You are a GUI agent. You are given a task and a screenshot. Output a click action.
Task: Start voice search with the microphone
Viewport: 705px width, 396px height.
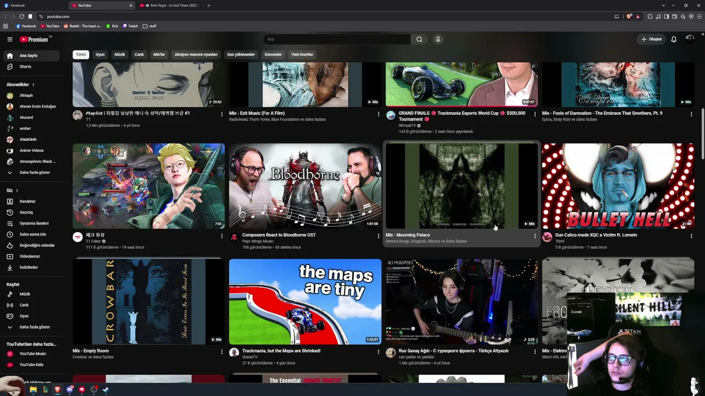click(x=438, y=39)
